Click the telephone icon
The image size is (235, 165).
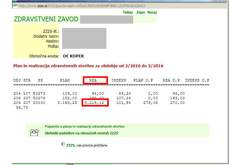(x=34, y=132)
